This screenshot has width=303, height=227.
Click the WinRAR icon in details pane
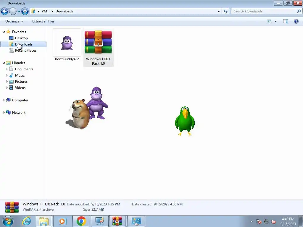(12, 207)
